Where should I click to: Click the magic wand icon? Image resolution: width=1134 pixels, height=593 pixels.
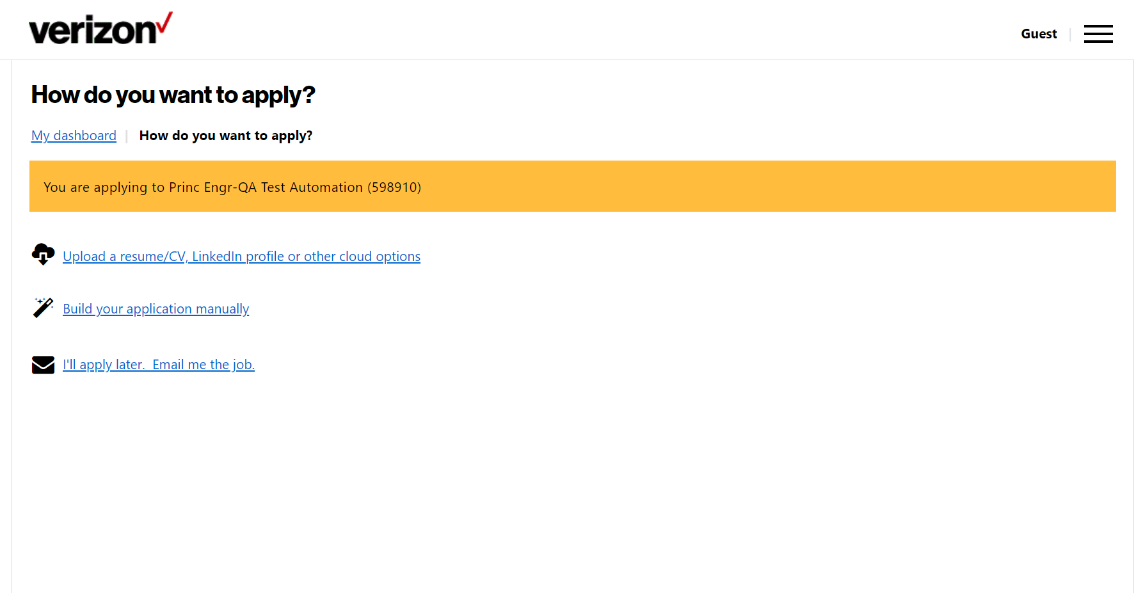tap(43, 307)
